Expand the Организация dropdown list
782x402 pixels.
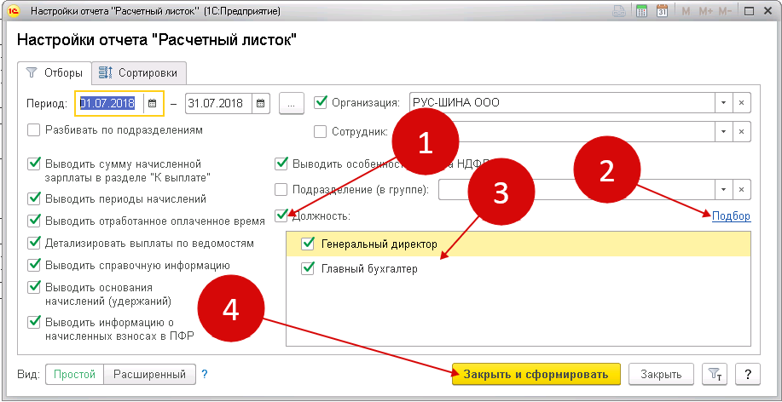pos(723,103)
